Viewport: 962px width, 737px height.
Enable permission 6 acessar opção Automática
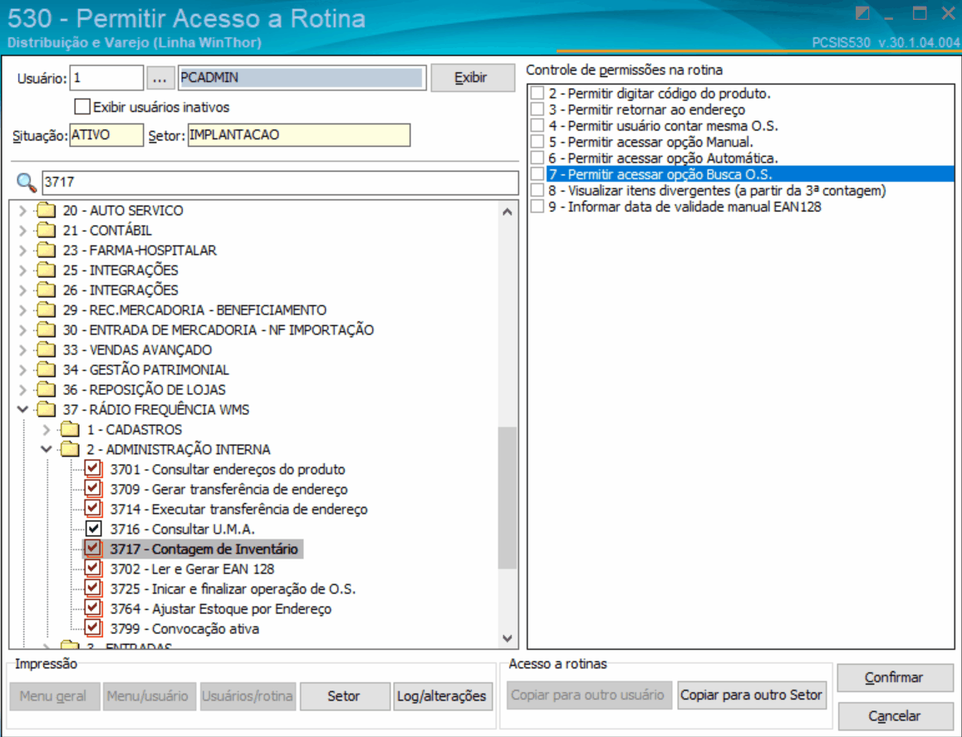pos(537,159)
